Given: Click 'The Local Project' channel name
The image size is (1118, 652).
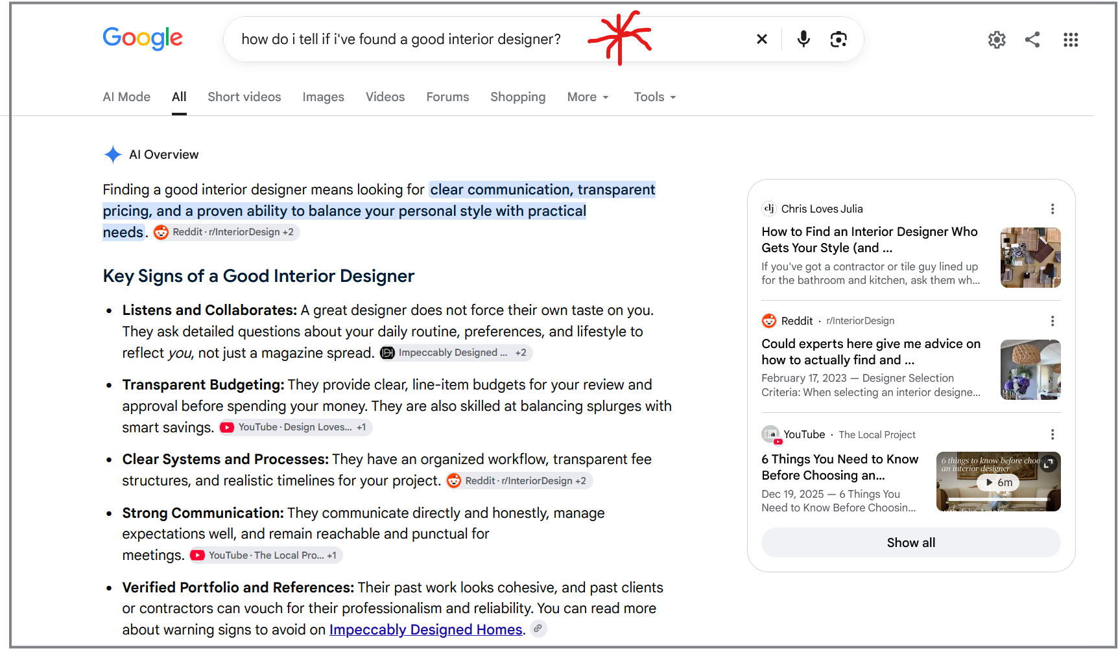Looking at the screenshot, I should [877, 435].
